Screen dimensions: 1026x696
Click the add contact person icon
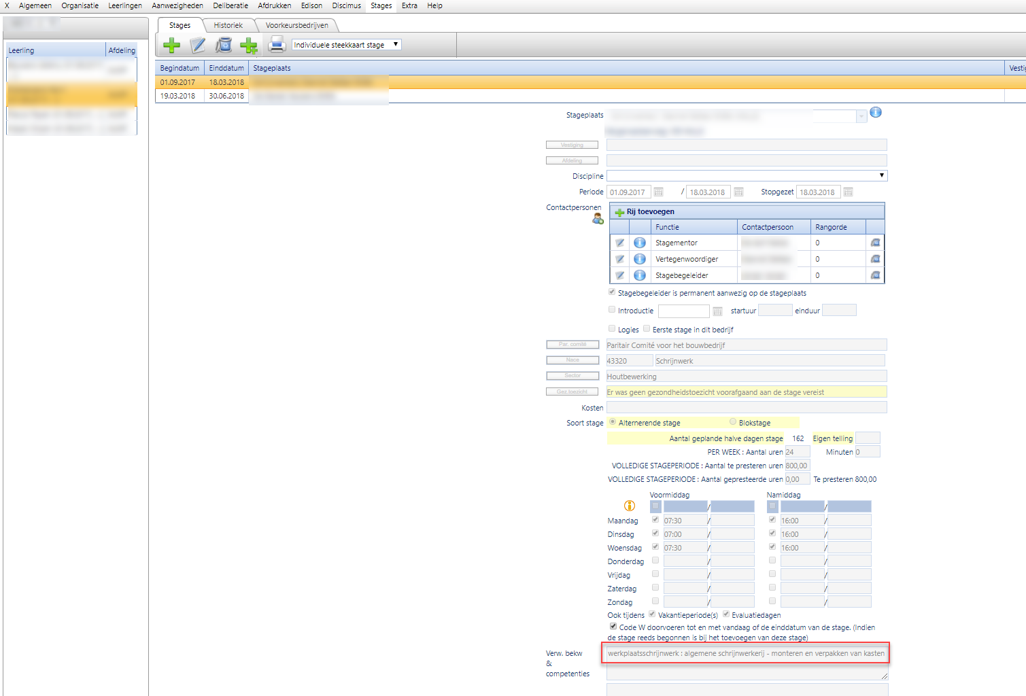[x=598, y=219]
